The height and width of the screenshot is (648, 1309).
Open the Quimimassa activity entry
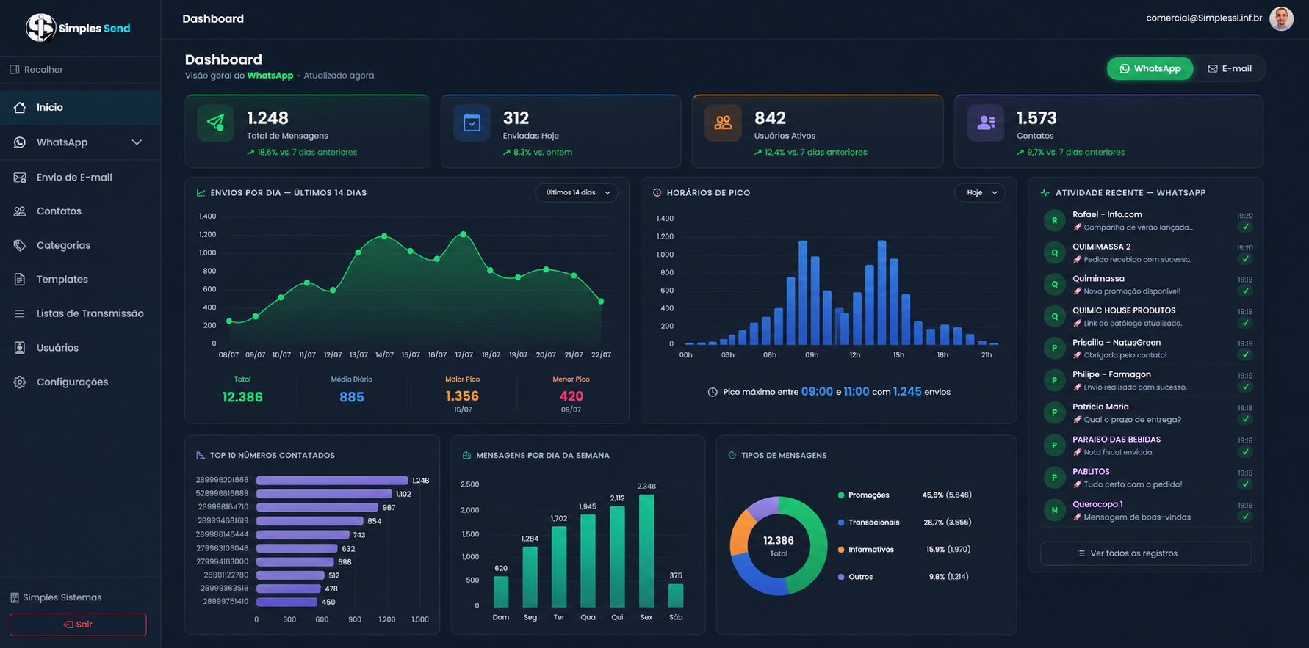(1147, 285)
